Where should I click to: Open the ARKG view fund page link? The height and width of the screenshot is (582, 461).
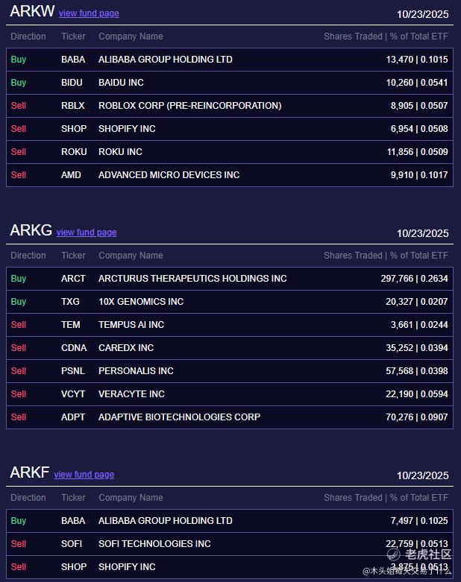pyautogui.click(x=87, y=233)
